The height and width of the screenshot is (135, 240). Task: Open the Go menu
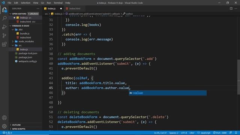pos(42,3)
